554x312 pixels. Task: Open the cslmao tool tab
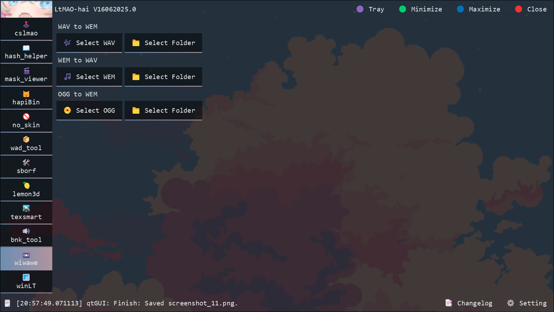(x=26, y=29)
